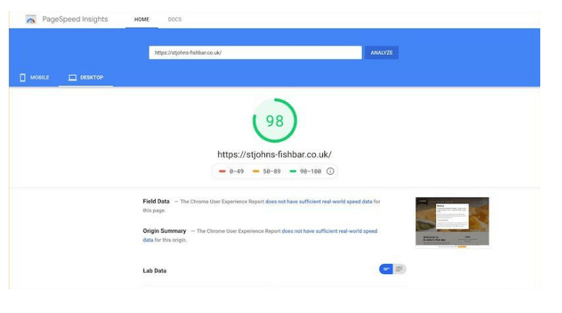
Task: Open the HOME tab
Action: click(141, 20)
